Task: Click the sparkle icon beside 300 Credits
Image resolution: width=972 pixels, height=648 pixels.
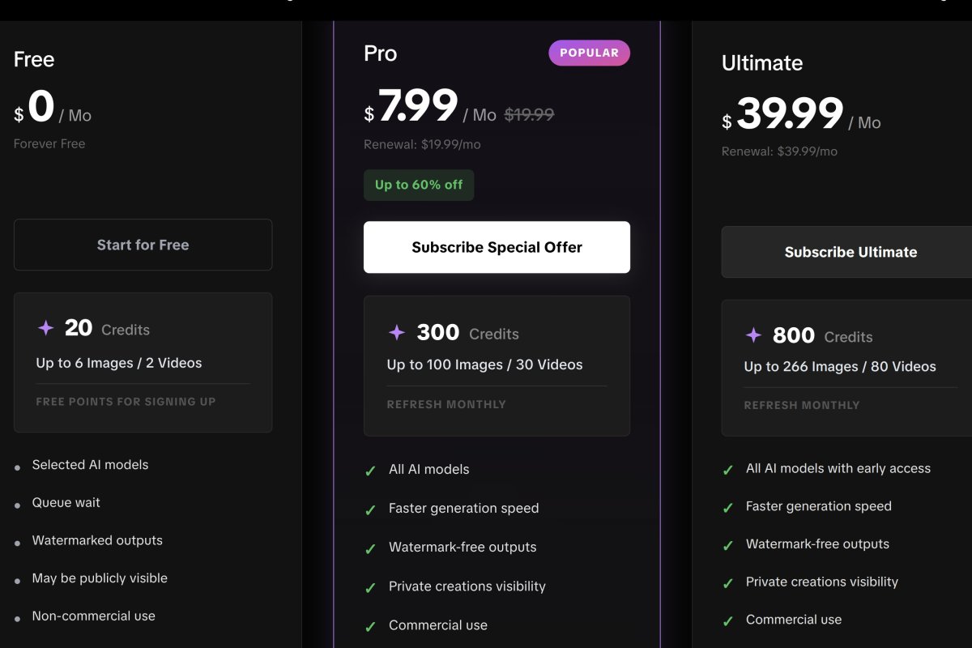Action: pos(396,332)
